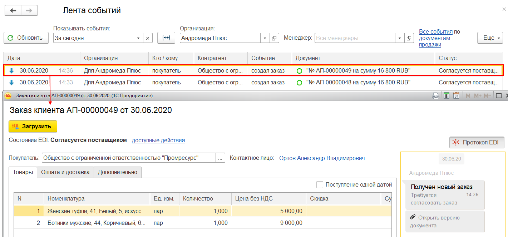Click the 'Обновить' refresh button

coord(26,38)
